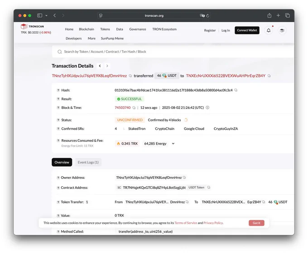The height and width of the screenshot is (253, 308).
Task: Click the reader view icon in the address bar
Action: (x=101, y=15)
